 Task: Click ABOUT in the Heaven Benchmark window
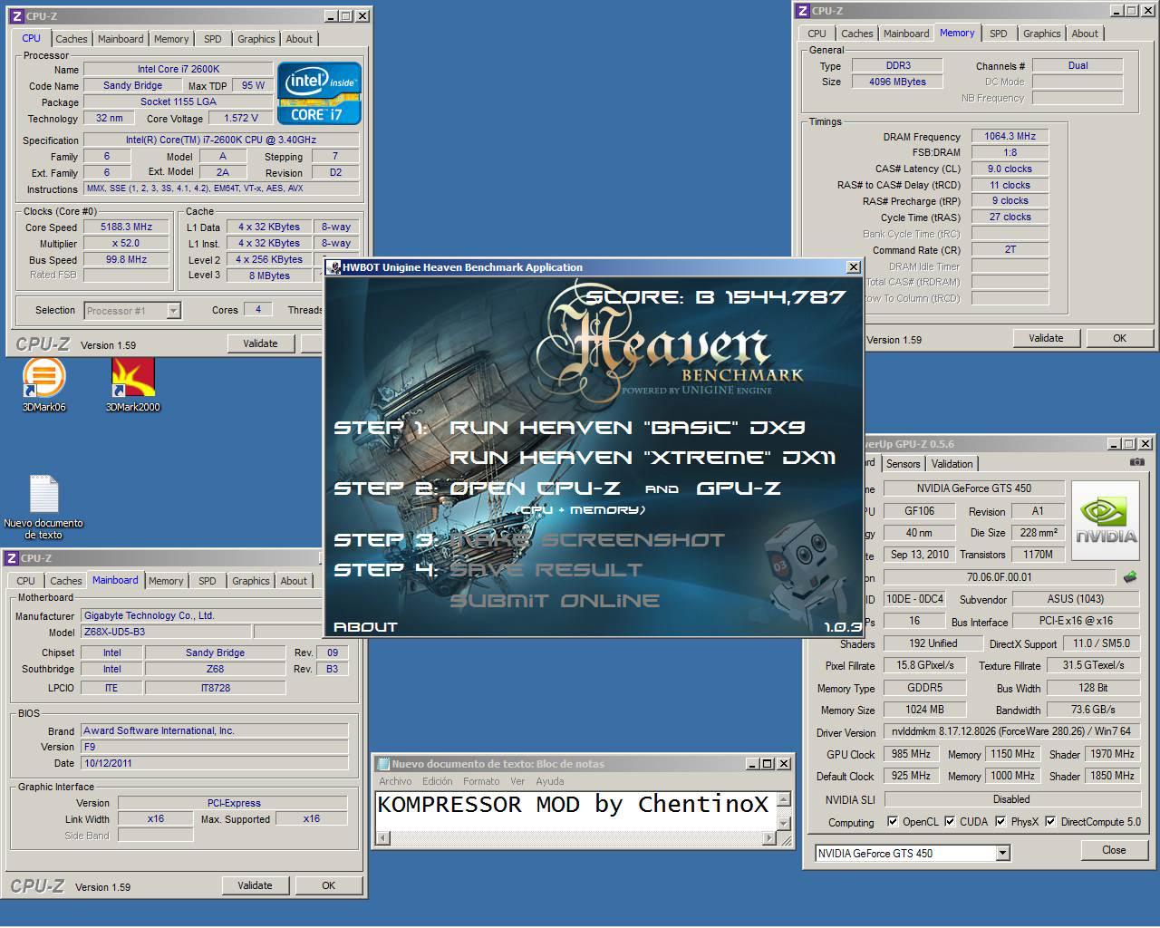point(365,626)
